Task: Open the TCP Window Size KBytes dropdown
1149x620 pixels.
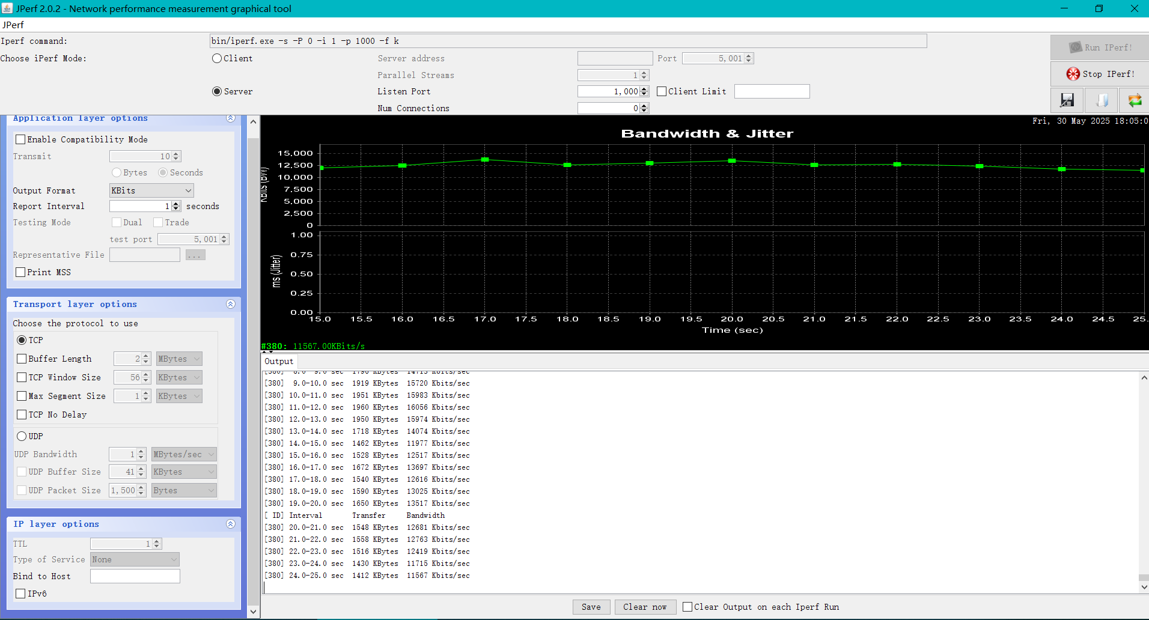Action: click(x=179, y=377)
